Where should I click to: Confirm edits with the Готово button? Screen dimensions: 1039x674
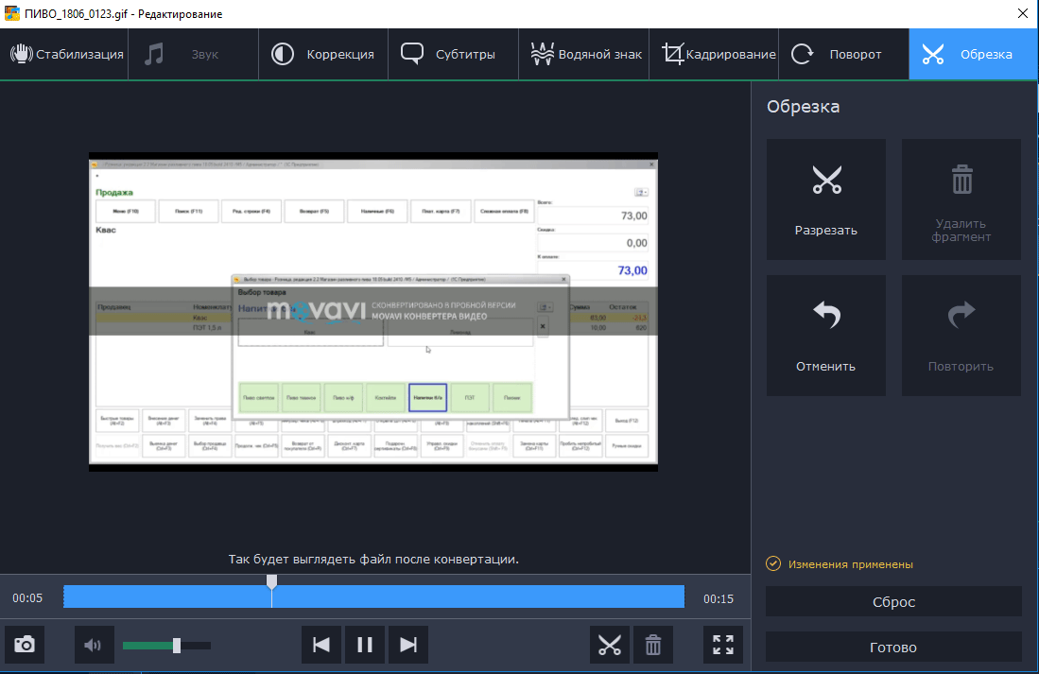coord(893,648)
